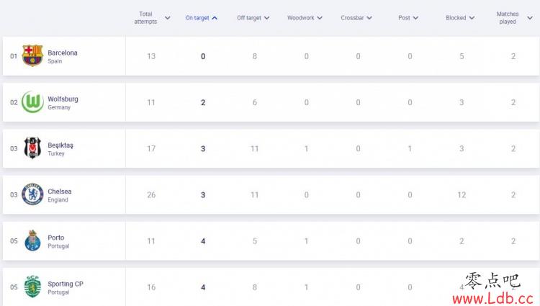Viewport: 540px width, 306px height.
Task: Sort by Crossbar column
Action: 356,18
